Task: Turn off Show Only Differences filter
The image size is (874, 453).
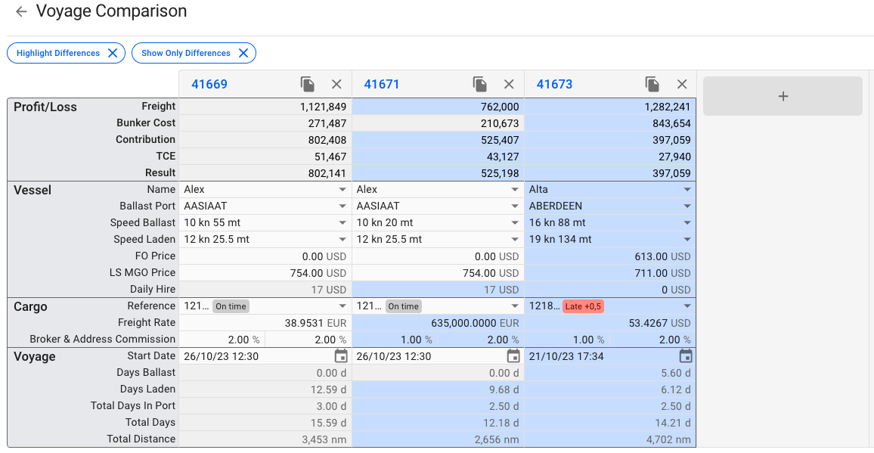Action: click(194, 53)
